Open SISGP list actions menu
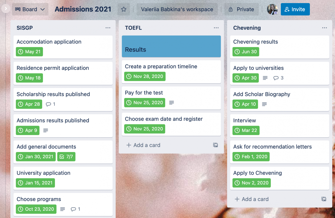 (x=108, y=28)
